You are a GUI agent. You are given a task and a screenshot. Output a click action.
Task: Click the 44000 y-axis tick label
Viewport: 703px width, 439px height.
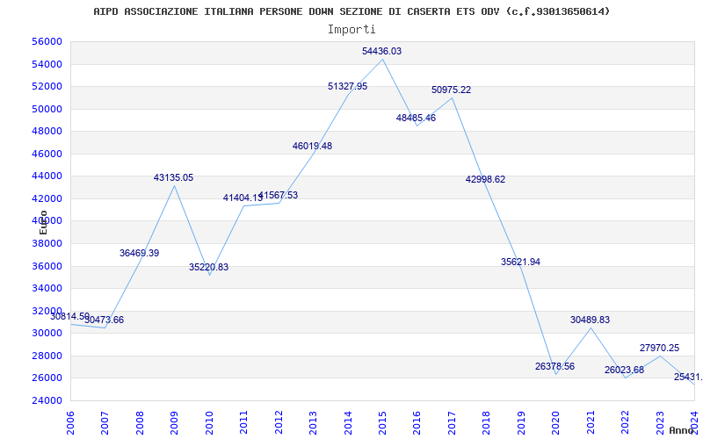47,176
